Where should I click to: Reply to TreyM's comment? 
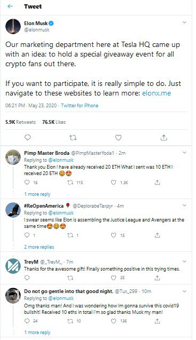point(27,278)
